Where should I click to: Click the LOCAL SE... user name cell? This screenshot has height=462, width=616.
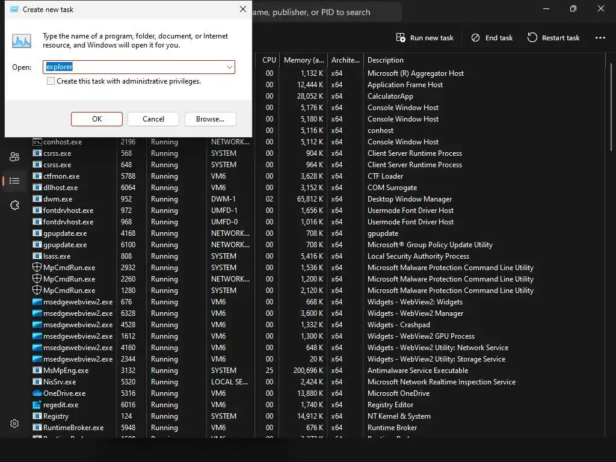[x=229, y=382]
